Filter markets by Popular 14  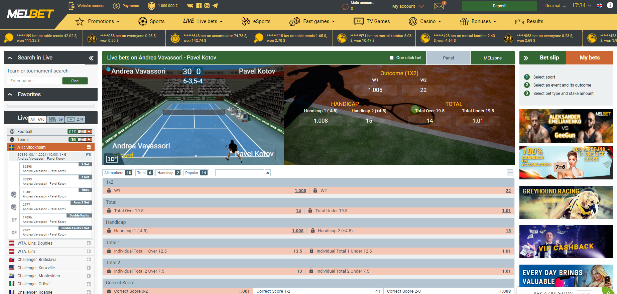tap(196, 173)
